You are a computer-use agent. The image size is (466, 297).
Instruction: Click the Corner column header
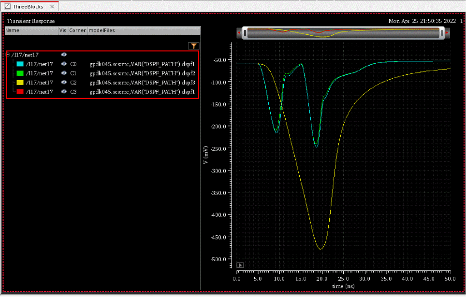coord(77,30)
